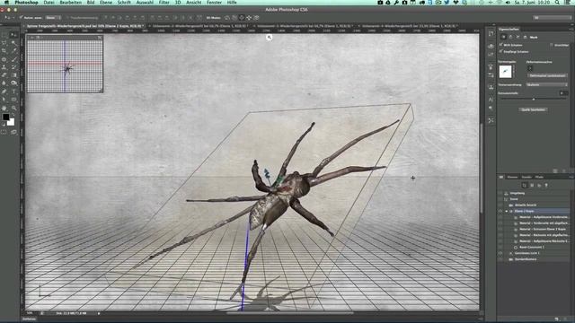The height and width of the screenshot is (323, 575).
Task: Open the 3D menu
Action: 178,3
